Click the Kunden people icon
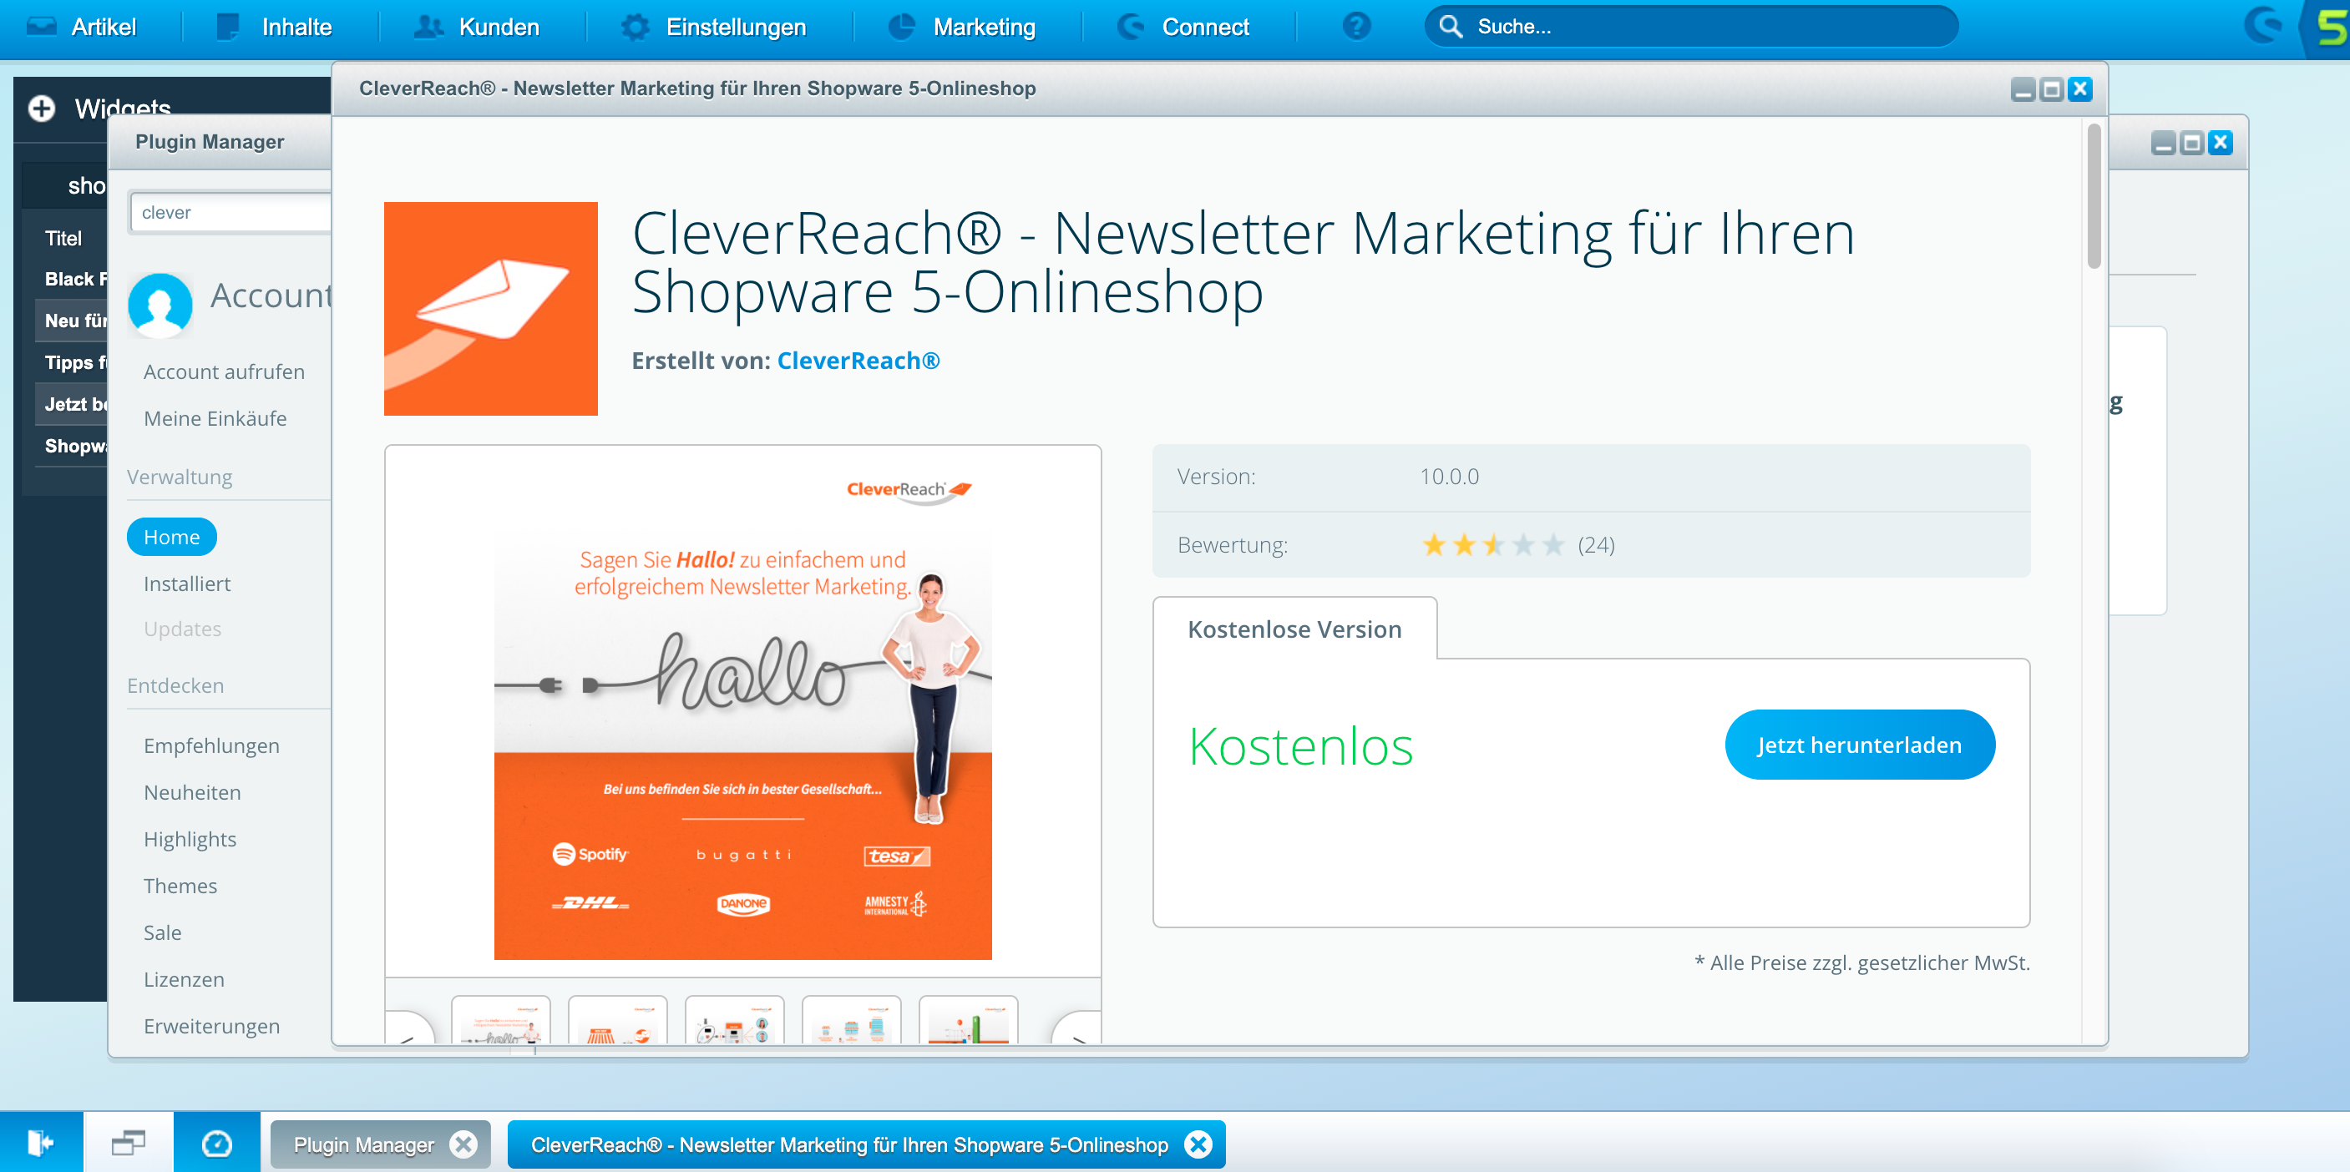 click(428, 27)
